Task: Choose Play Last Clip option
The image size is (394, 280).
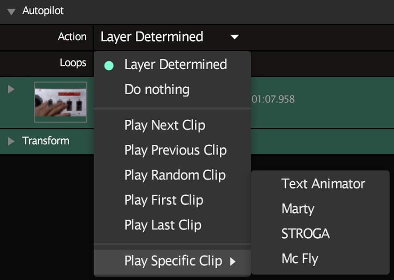Action: (x=163, y=225)
